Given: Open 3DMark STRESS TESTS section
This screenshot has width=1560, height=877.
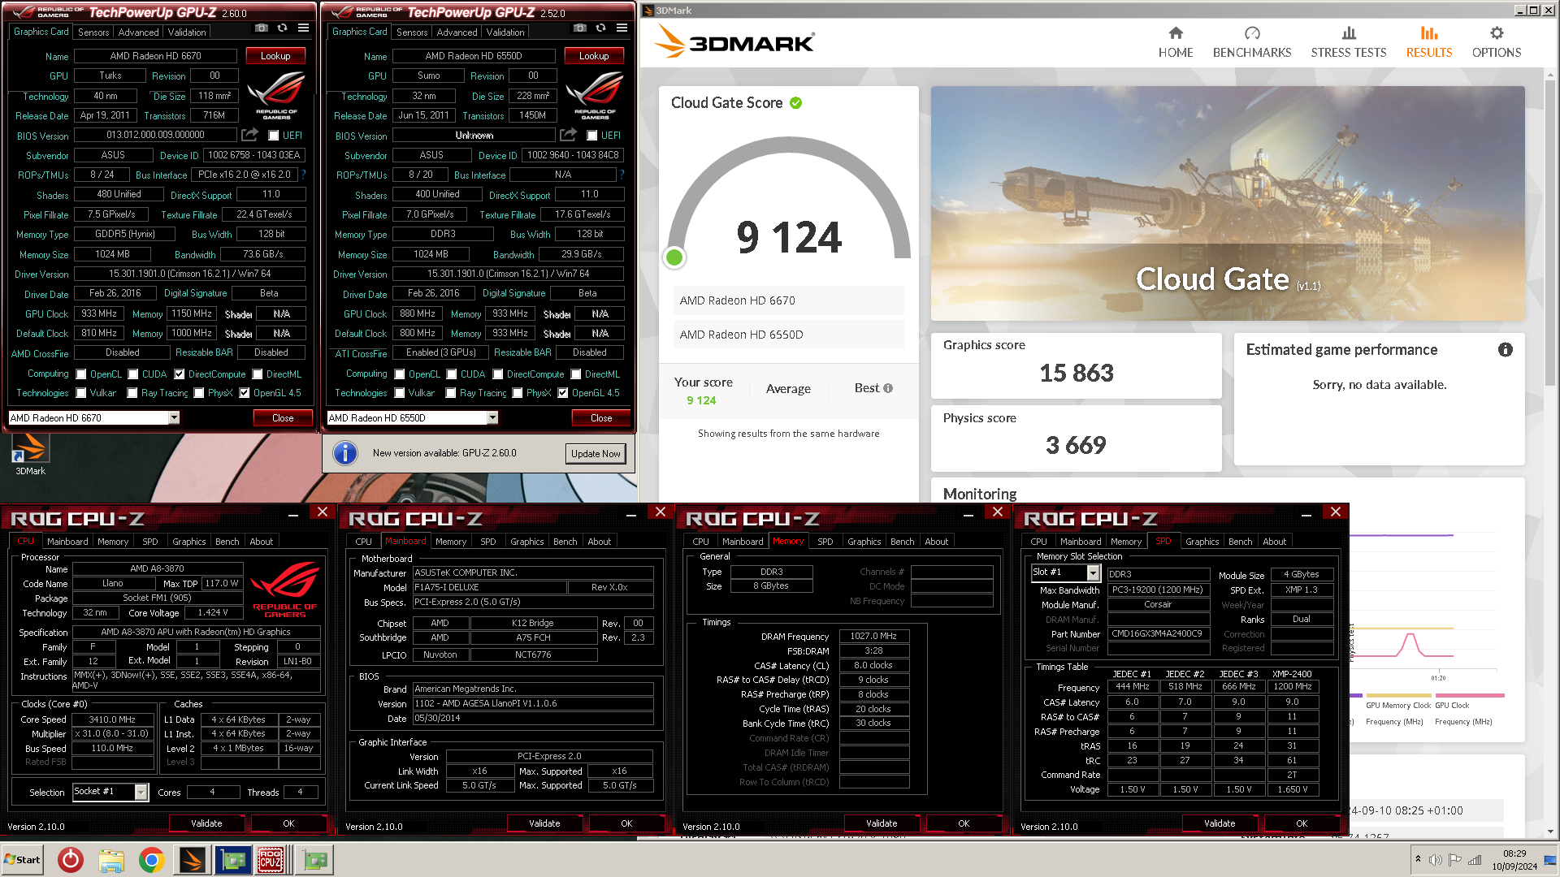Looking at the screenshot, I should pos(1349,42).
